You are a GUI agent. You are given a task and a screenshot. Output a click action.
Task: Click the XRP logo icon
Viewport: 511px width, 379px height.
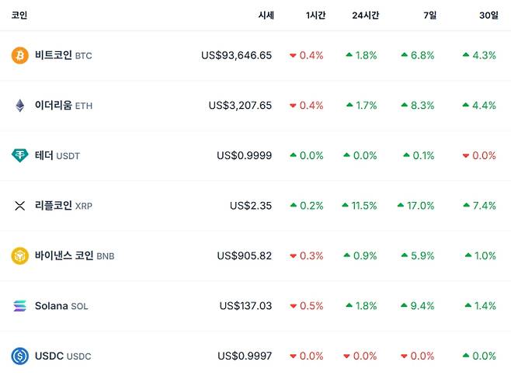coord(19,206)
